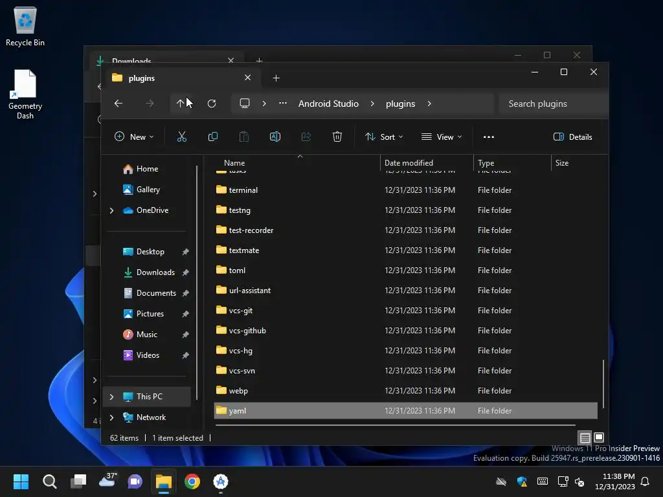Screen dimensions: 663x497
Task: Select the Geometry Dash shortcut icon
Action: [25, 94]
